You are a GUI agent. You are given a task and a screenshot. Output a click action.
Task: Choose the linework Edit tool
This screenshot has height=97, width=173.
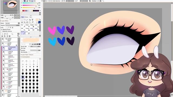pyautogui.click(x=23, y=29)
